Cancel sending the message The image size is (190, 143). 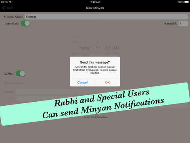tap(82, 82)
